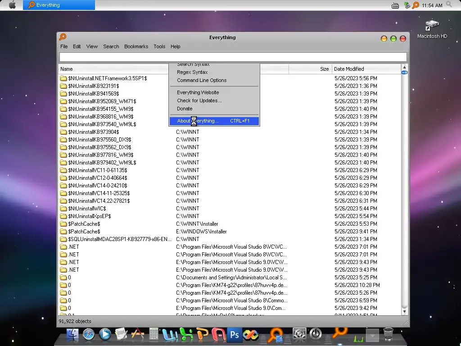Launch Microsoft Access from the dock
This screenshot has height=346, width=461.
(x=218, y=335)
